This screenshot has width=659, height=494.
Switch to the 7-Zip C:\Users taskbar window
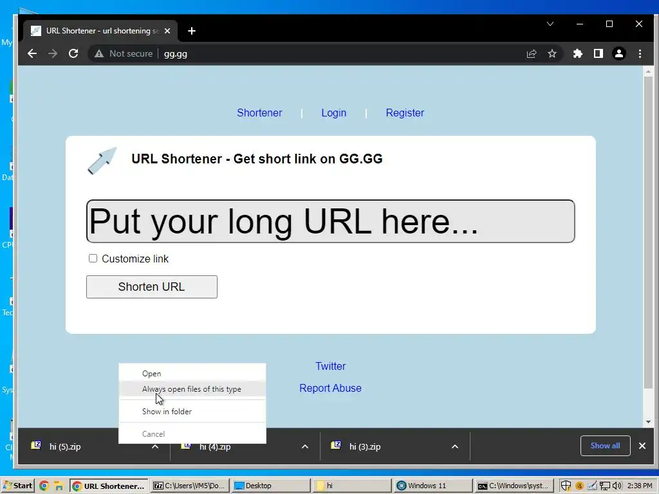coord(190,486)
